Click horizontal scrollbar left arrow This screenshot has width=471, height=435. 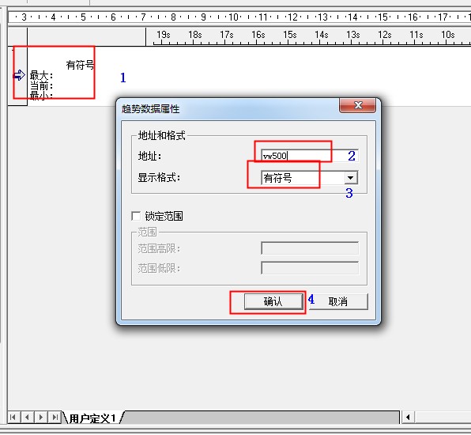(408, 418)
